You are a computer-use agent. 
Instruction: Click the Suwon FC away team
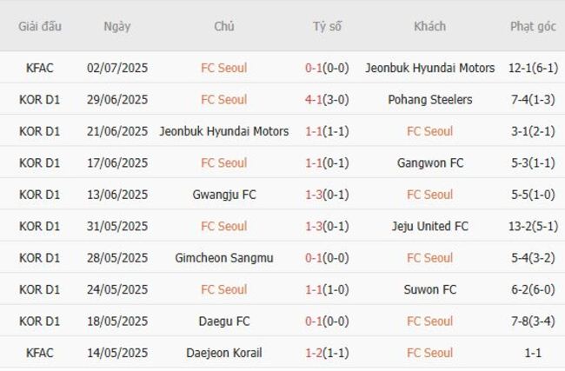tap(429, 290)
